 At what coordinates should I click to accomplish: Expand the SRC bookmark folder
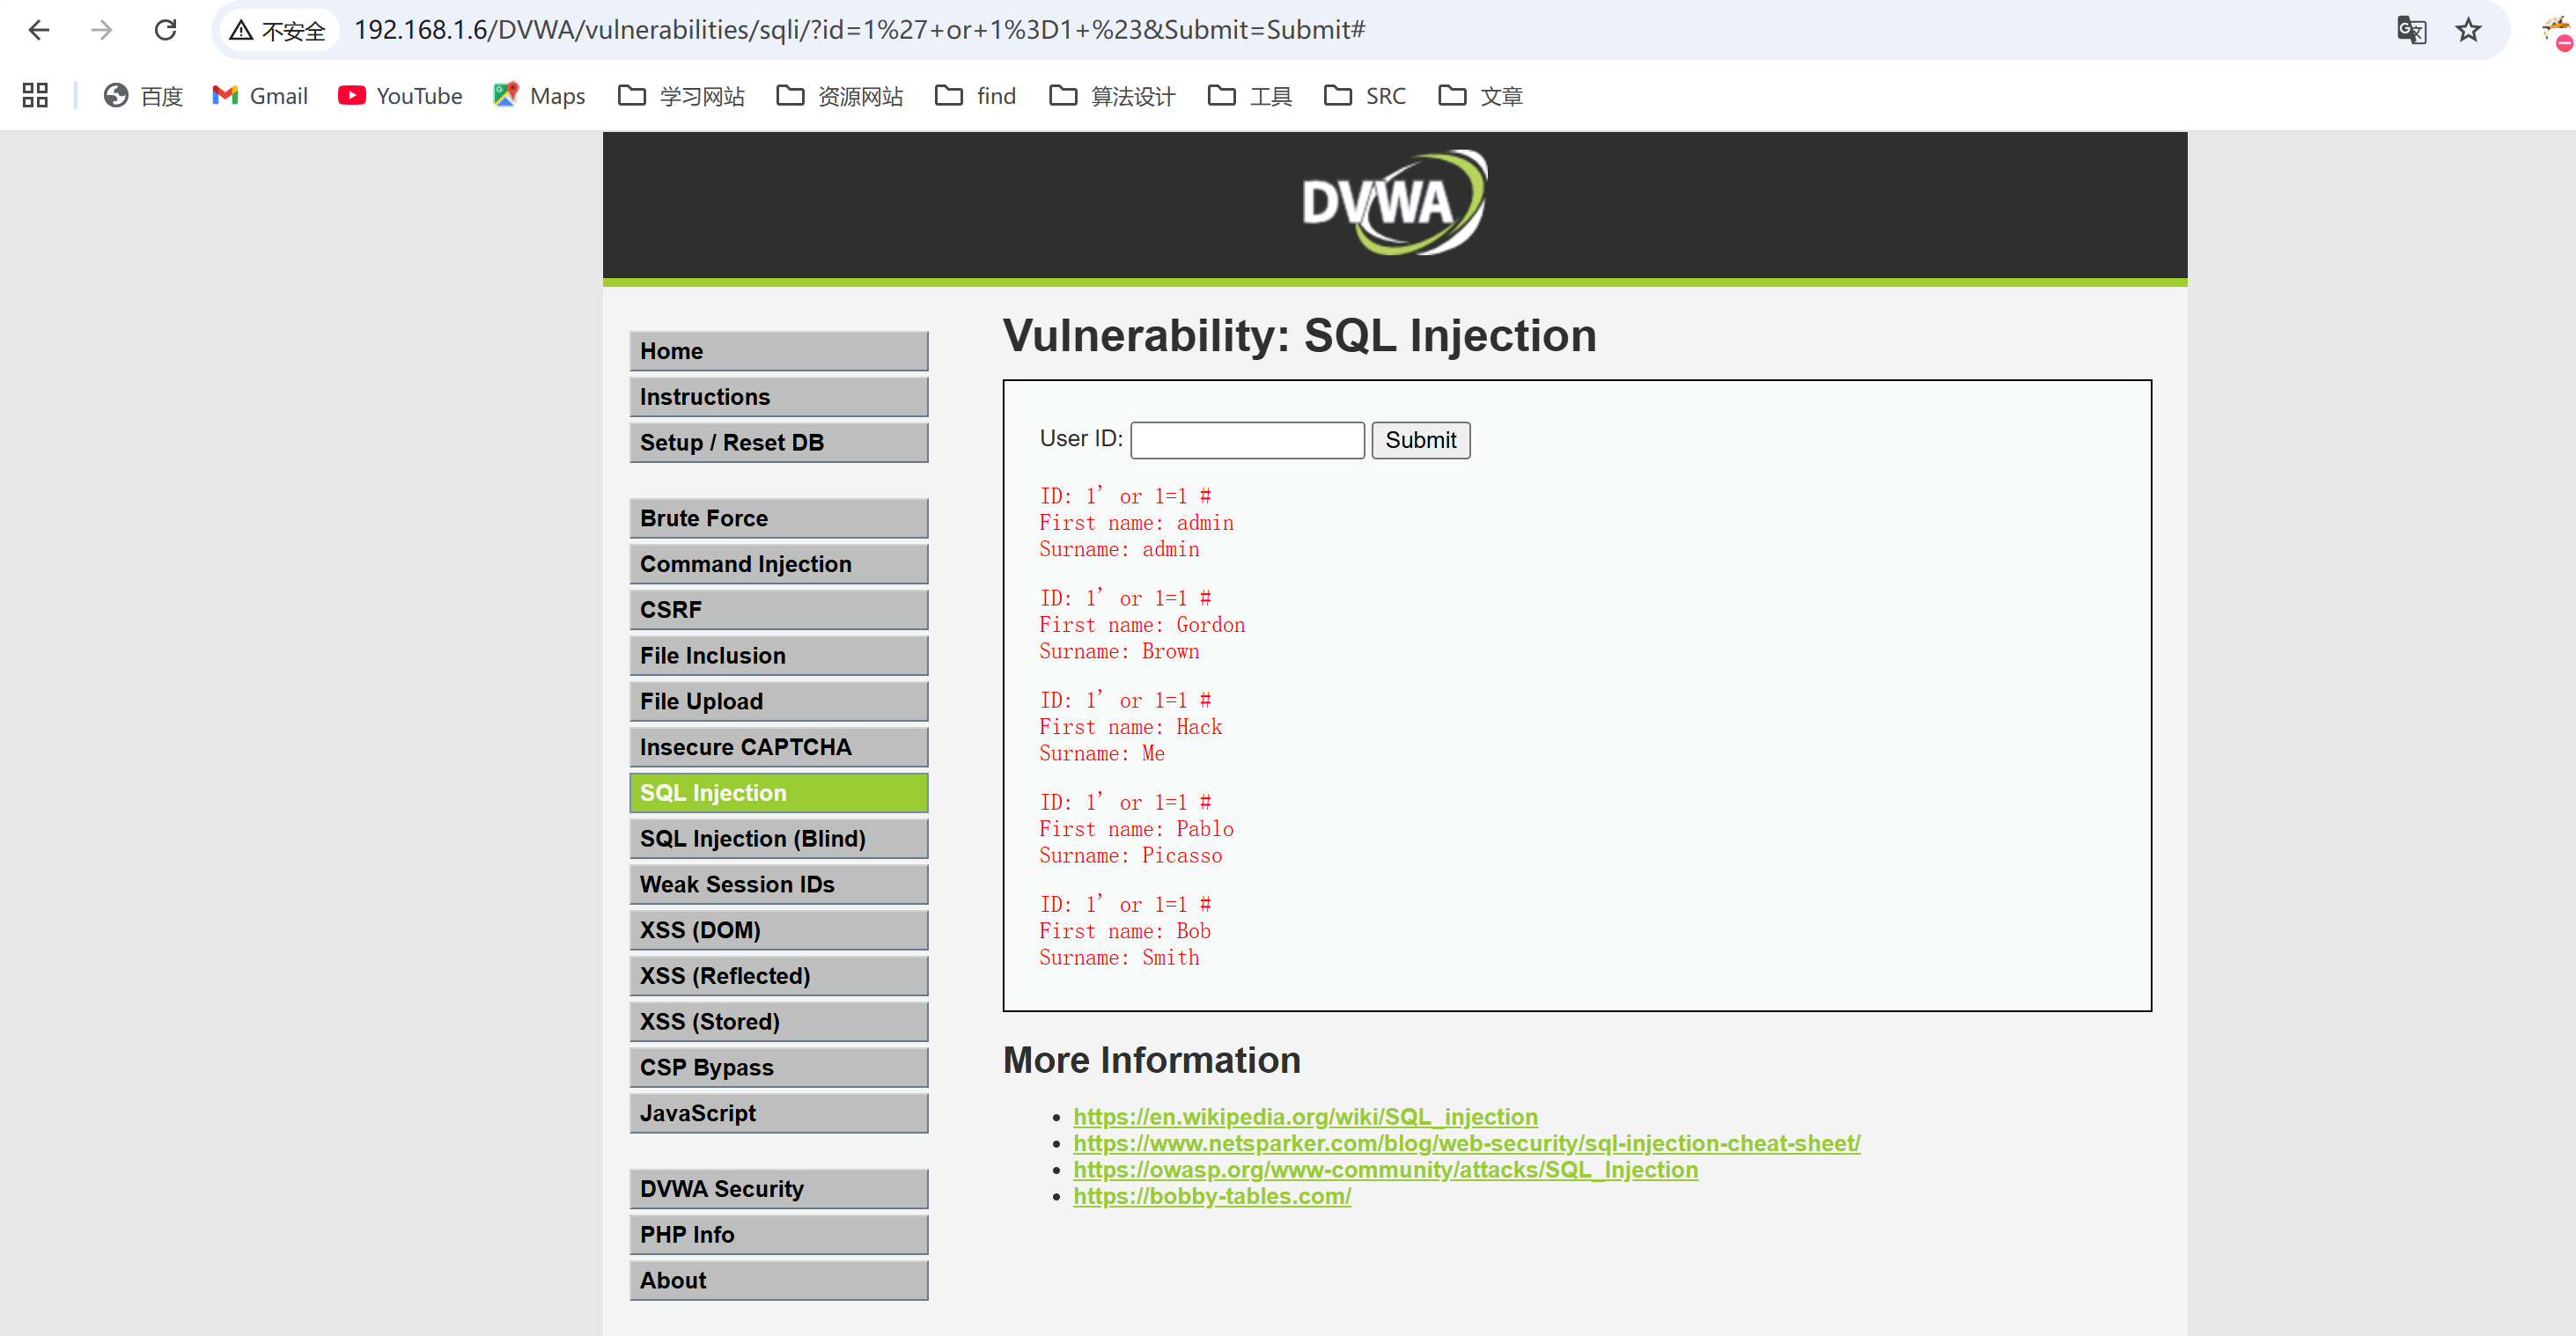pyautogui.click(x=1365, y=96)
